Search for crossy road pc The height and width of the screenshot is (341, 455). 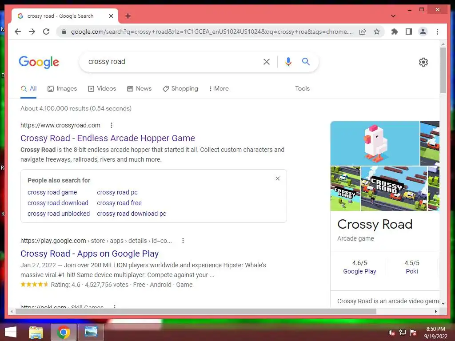[117, 193]
